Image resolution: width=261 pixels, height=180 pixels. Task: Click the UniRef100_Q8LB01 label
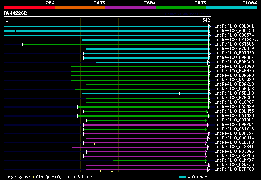click(234, 26)
